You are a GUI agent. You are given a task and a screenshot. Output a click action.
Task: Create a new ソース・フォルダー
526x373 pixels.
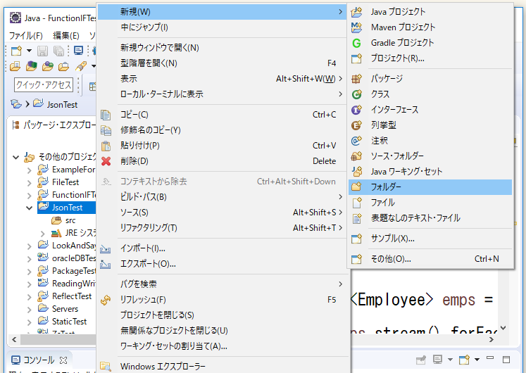pyautogui.click(x=430, y=156)
